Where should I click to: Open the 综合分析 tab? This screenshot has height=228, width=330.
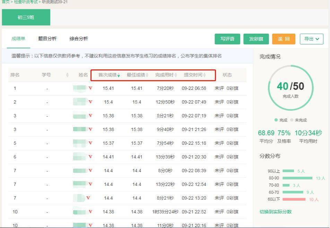(78, 39)
